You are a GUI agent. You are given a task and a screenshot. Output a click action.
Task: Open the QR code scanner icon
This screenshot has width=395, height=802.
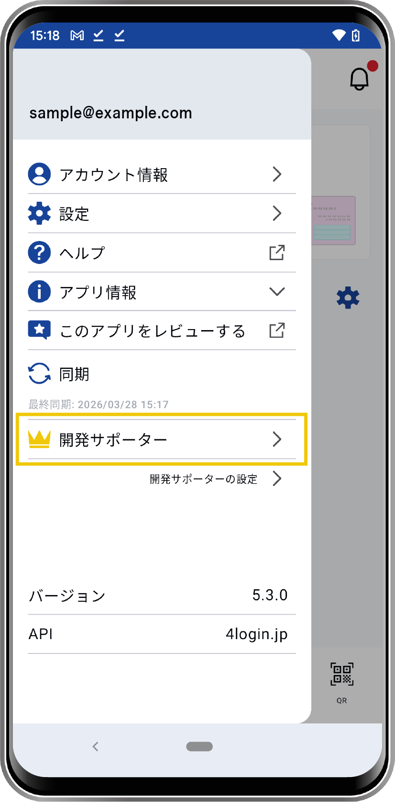[342, 675]
